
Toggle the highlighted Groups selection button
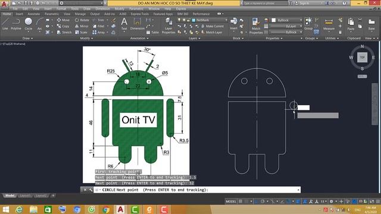coord(316,32)
